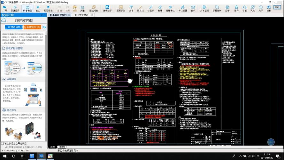
Task: Click the 打开 (Open) file icon
Action: click(4, 9)
